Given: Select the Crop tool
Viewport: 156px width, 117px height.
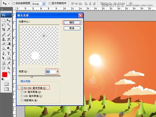Looking at the screenshot, I should [x=3, y=29].
